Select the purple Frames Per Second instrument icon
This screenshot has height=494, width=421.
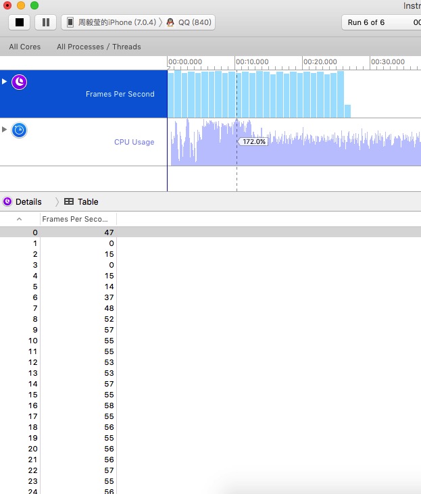(19, 82)
